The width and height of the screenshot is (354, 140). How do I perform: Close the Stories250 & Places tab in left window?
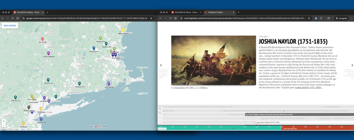43,12
